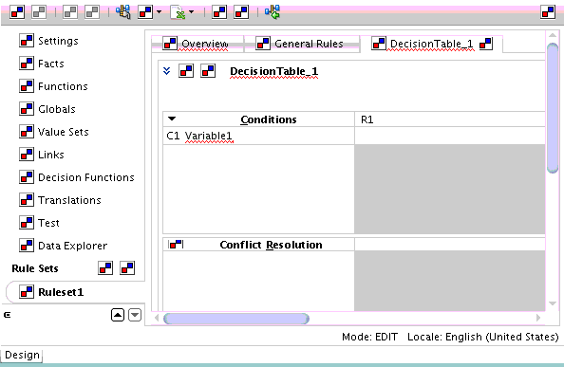Open dropdown arrow after the hand icon's neighbor

[x=159, y=12]
